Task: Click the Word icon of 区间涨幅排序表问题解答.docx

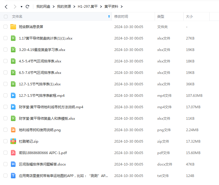Action: pyautogui.click(x=13, y=164)
